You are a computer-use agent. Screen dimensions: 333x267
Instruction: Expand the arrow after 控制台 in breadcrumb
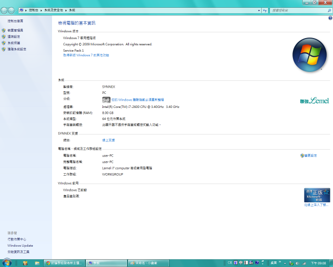click(x=41, y=10)
